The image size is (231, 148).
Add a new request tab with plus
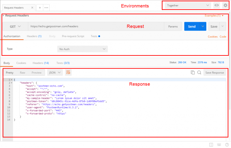[x=40, y=7]
